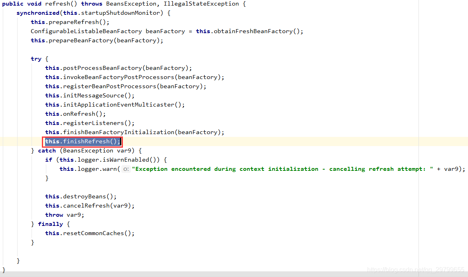Click the 'o:' parameter name hint
This screenshot has height=277, width=468.
(126, 169)
